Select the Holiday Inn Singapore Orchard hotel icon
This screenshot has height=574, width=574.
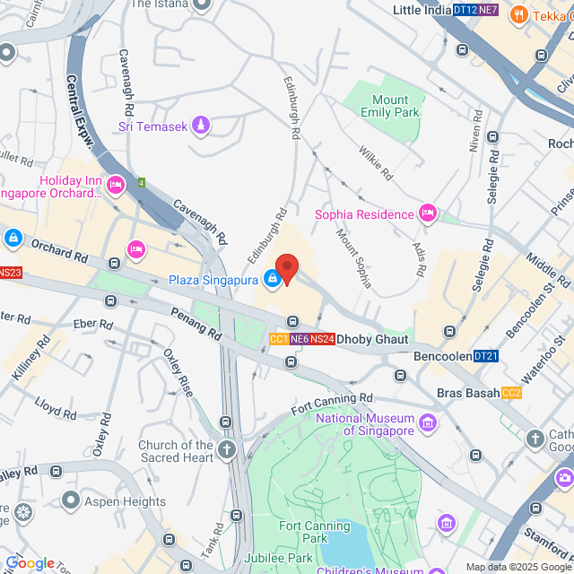pyautogui.click(x=116, y=186)
